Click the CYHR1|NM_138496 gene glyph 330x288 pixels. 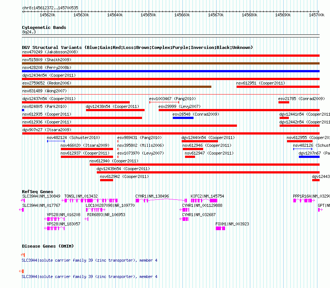click(x=161, y=200)
